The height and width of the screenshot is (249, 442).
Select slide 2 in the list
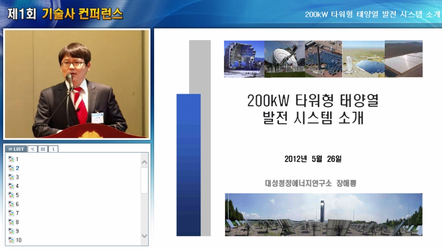(17, 168)
